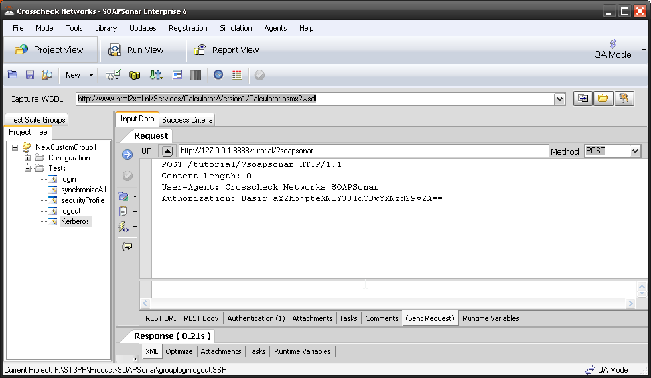Open the Runtime Variables request tab
This screenshot has height=378, width=651.
491,318
